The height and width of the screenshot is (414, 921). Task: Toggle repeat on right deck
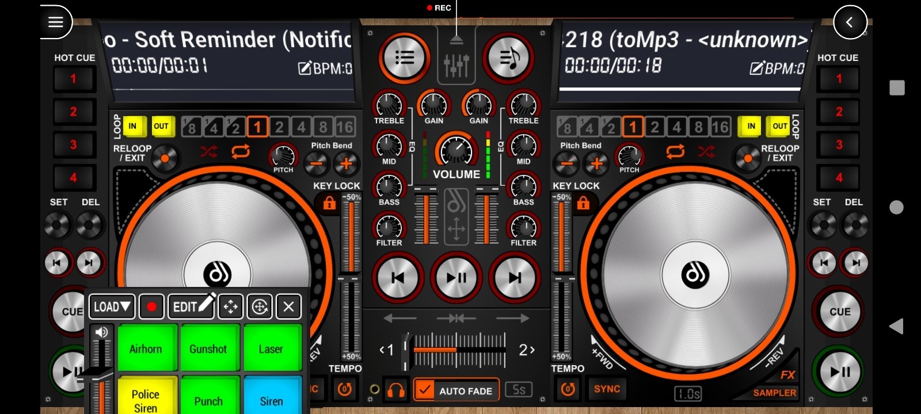(675, 152)
